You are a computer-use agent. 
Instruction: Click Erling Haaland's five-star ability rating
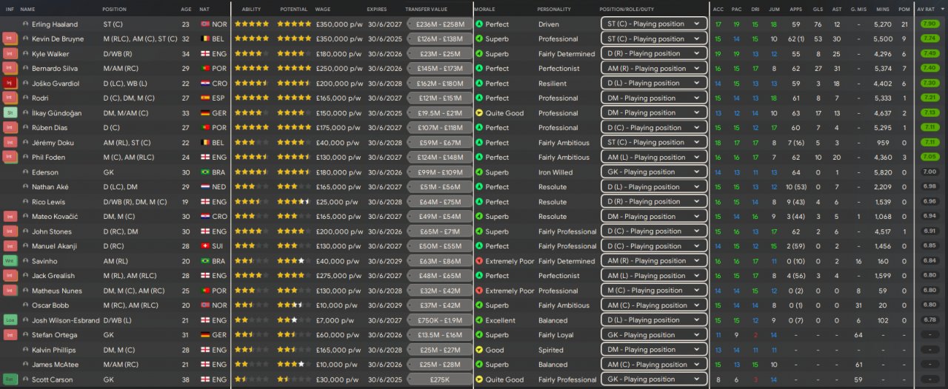252,24
